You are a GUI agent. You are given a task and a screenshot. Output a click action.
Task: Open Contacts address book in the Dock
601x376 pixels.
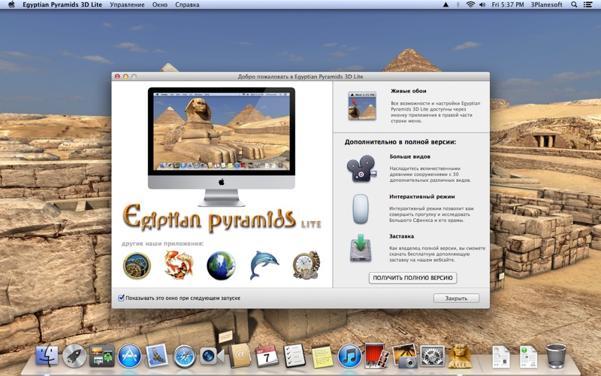tap(239, 355)
